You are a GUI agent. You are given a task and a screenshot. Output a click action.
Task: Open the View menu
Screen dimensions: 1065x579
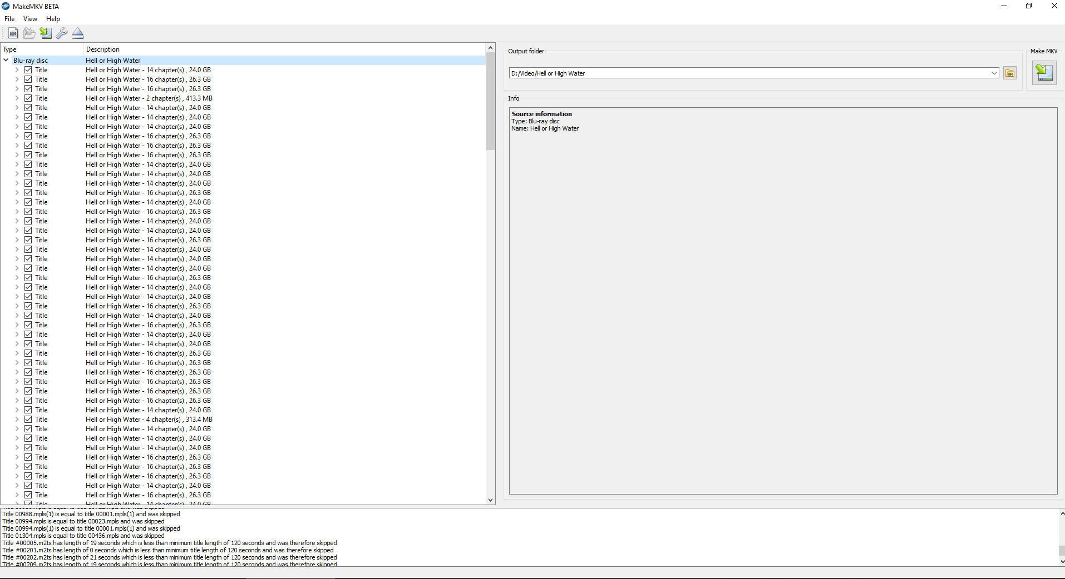pos(30,19)
